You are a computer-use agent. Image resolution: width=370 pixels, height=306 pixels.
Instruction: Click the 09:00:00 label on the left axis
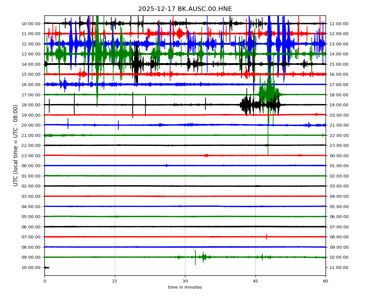click(x=31, y=257)
